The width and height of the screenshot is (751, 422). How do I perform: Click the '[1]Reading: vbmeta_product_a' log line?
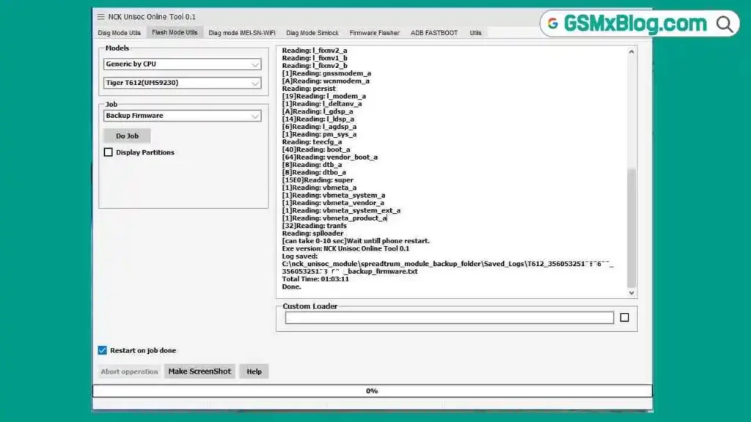tap(334, 218)
